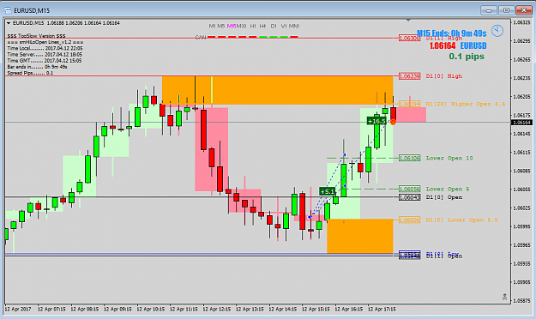Switch to H1 timeframe
Screen dimensions: 536x319
click(x=253, y=26)
